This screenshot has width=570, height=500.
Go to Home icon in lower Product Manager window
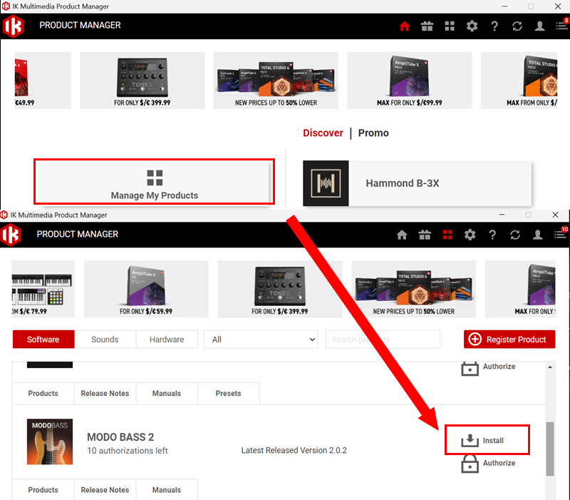point(402,235)
